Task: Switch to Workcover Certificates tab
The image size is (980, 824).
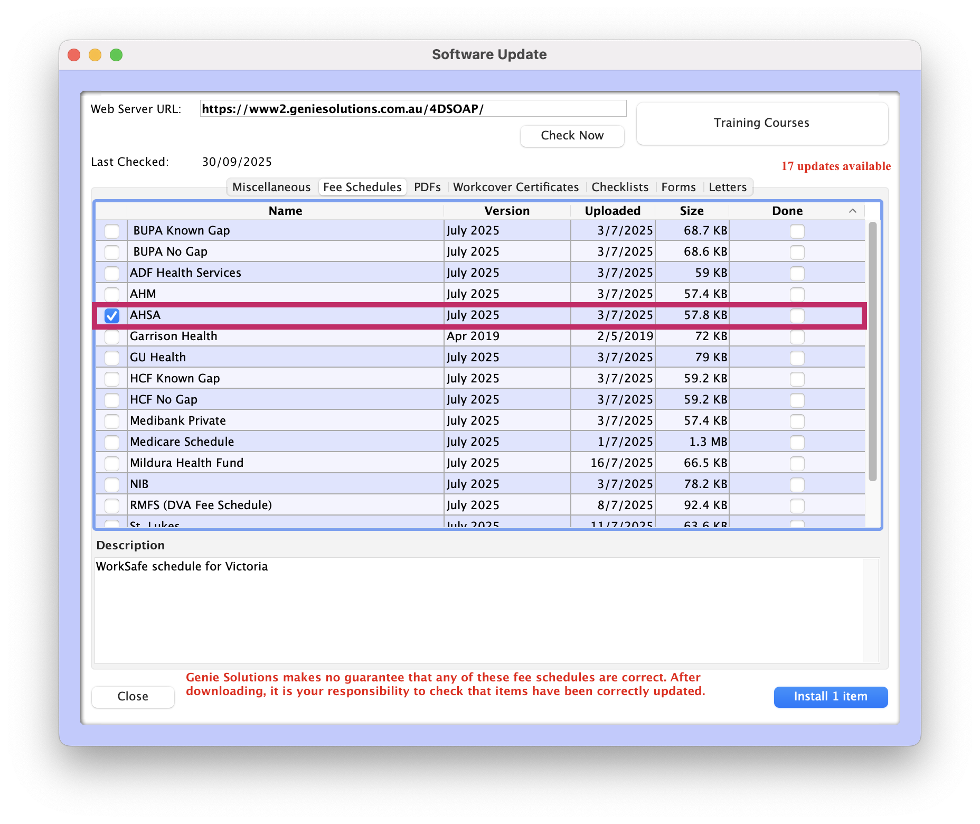Action: coord(515,187)
